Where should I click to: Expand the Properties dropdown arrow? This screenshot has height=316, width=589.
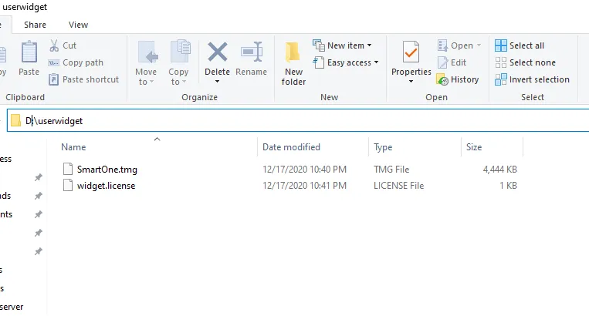[x=411, y=82]
